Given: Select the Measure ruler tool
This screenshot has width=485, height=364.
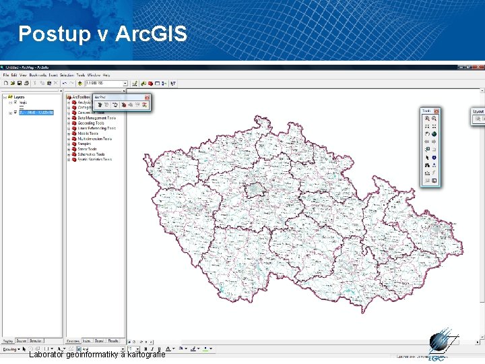Looking at the screenshot, I should (427, 173).
